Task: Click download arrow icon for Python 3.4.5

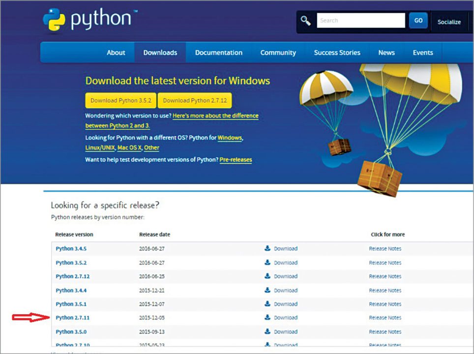Action: coord(267,248)
